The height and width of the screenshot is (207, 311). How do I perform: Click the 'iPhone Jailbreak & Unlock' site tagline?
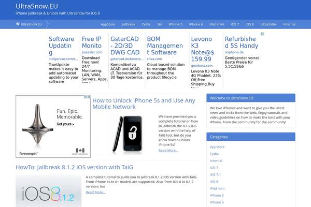click(x=58, y=13)
